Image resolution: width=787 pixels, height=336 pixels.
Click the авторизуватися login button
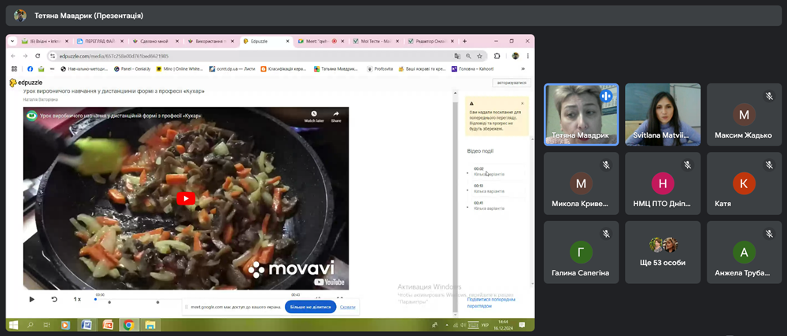[x=510, y=83]
